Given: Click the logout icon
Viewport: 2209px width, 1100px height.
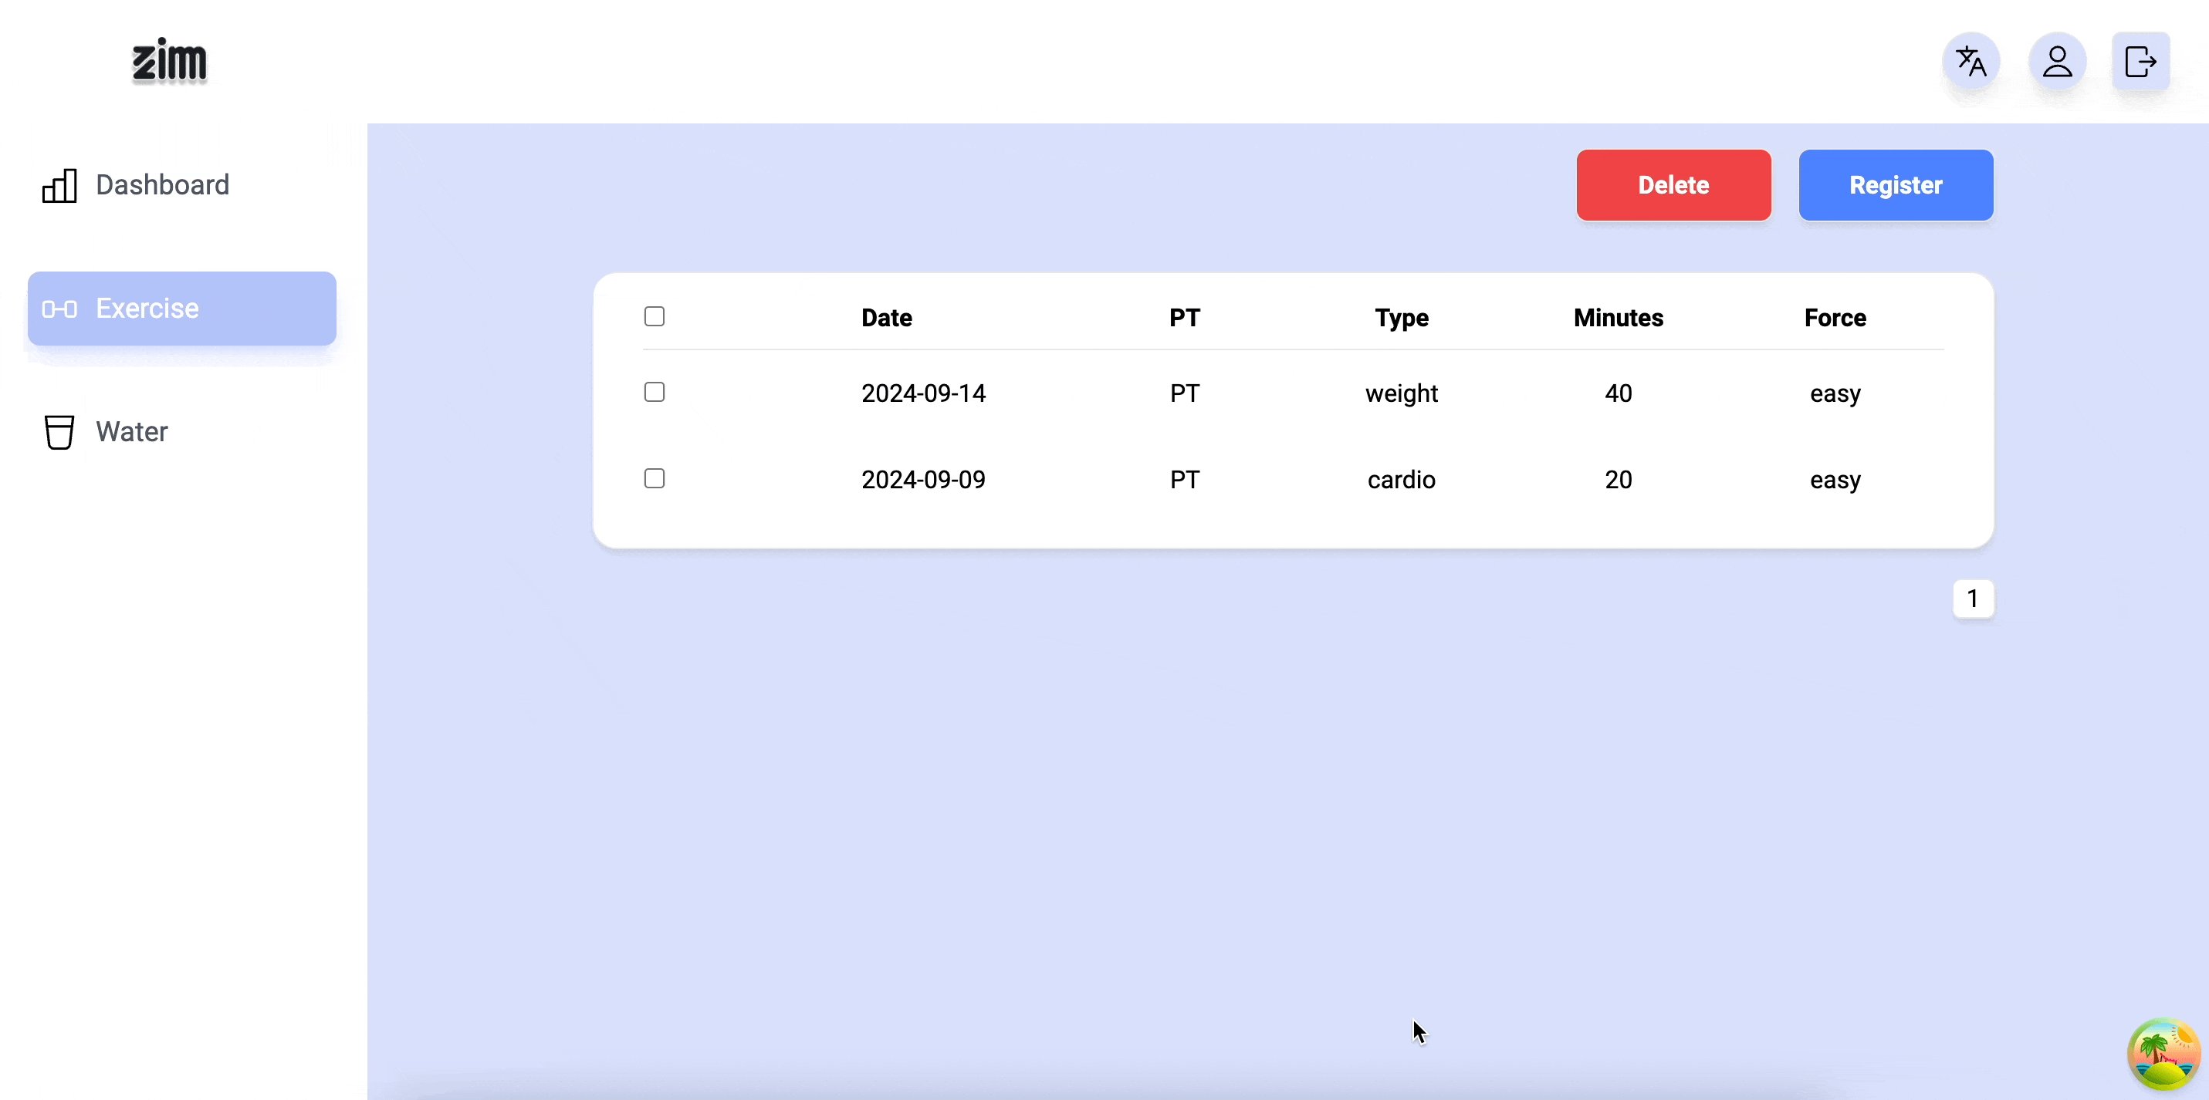Looking at the screenshot, I should tap(2140, 62).
